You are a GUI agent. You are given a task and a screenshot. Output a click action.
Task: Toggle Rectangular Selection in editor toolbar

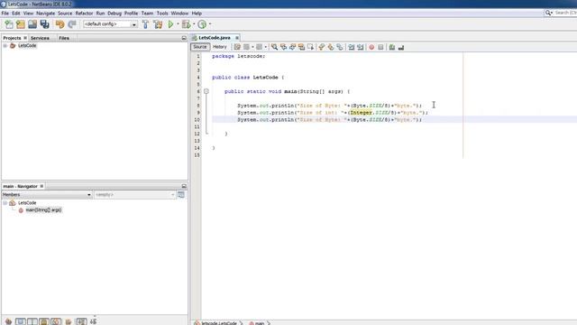(x=310, y=47)
